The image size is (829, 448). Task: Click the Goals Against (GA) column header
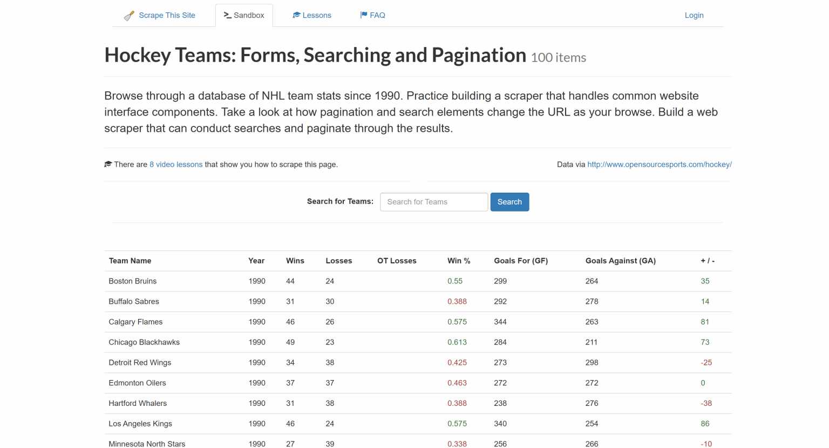[x=620, y=261]
